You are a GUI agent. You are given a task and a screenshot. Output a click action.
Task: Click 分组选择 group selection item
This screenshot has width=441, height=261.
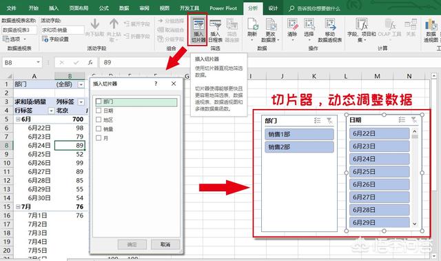(171, 21)
